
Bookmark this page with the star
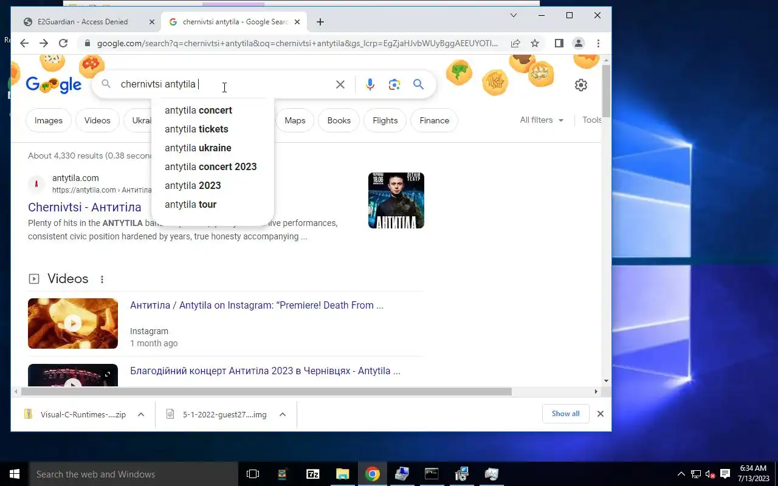(535, 43)
